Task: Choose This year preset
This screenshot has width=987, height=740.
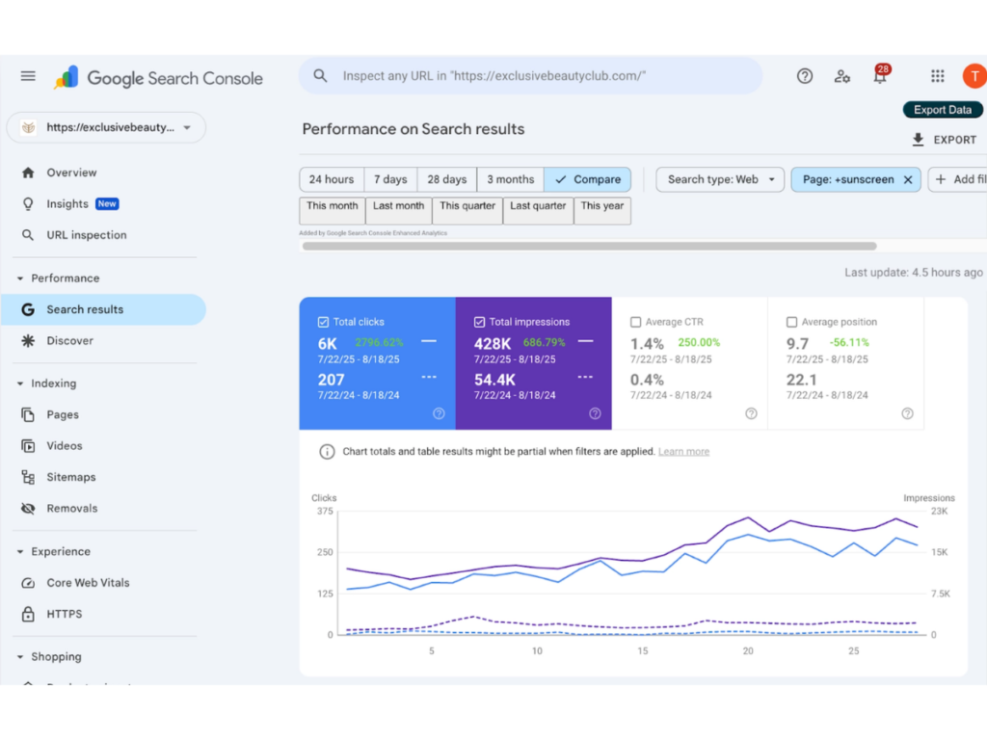Action: click(x=601, y=211)
